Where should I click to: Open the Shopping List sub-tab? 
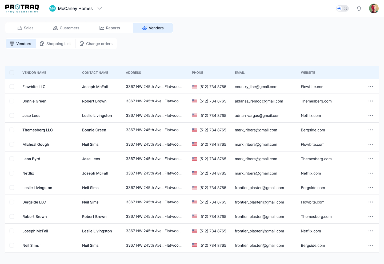tap(55, 44)
